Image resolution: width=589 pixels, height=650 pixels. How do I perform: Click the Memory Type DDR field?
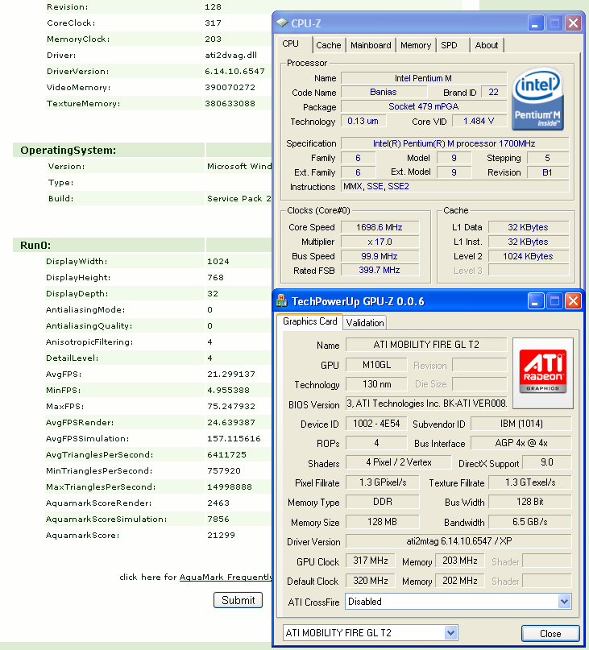383,502
